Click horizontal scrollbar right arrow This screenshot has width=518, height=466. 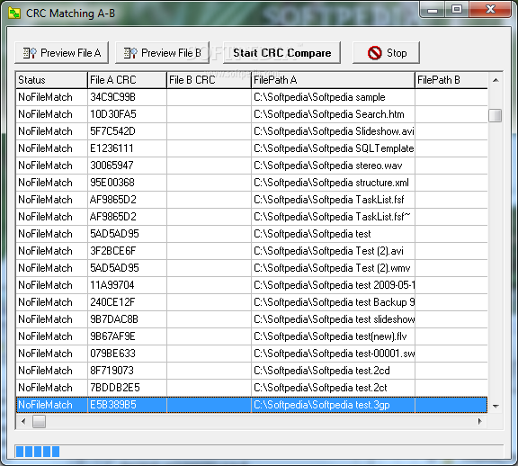point(480,421)
